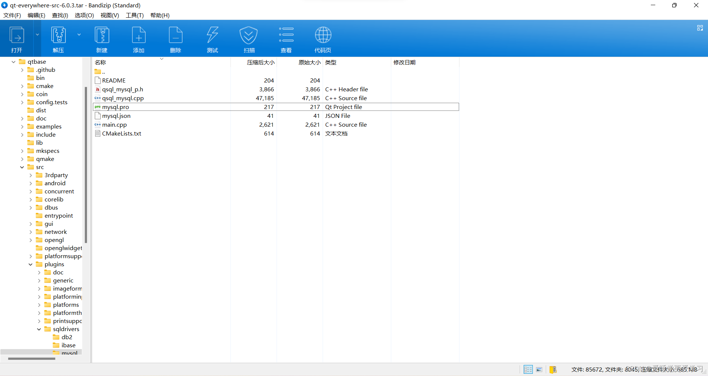Open the 工具(T) menu
Viewport: 708px width, 376px height.
(x=135, y=15)
